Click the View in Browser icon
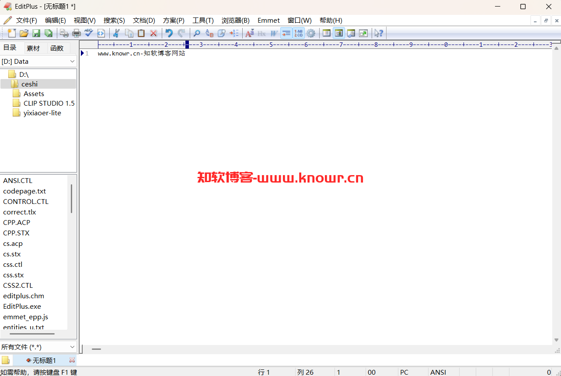Viewport: 561px width, 376px height. click(101, 33)
